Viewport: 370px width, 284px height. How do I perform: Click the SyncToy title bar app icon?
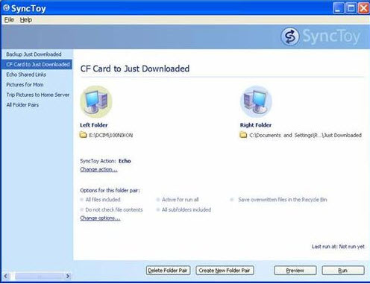(6, 8)
